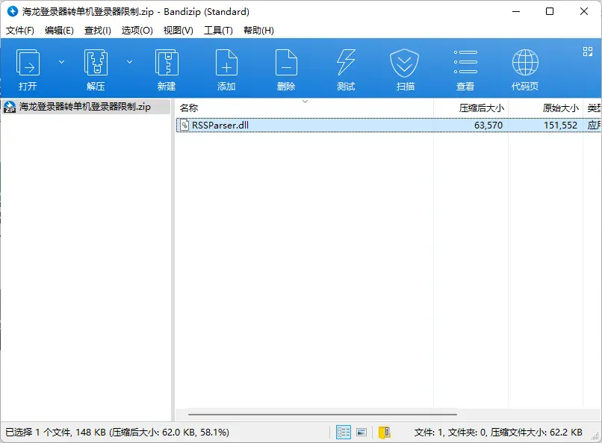Run archive 测试 (Test) lightning icon
This screenshot has height=443, width=602.
point(346,64)
